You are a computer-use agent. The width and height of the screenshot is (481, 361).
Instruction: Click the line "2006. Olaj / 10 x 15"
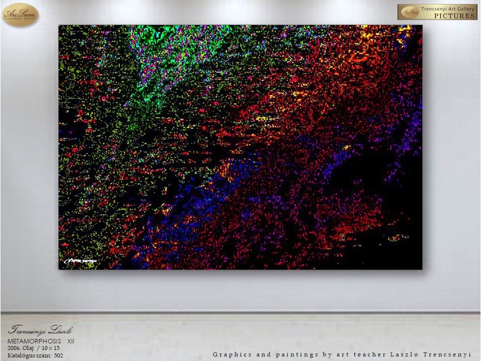click(34, 348)
